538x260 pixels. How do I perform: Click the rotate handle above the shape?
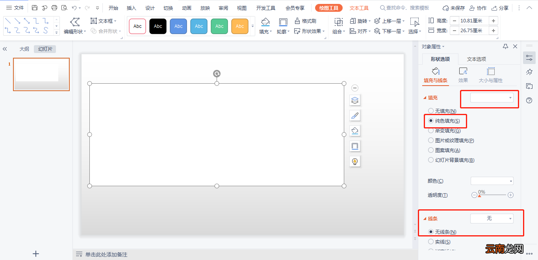[217, 73]
